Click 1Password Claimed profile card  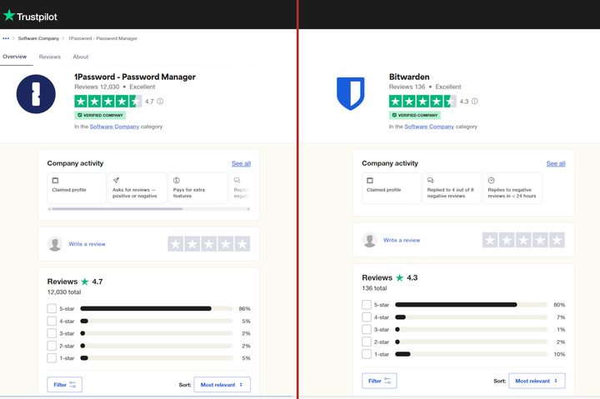(x=77, y=187)
